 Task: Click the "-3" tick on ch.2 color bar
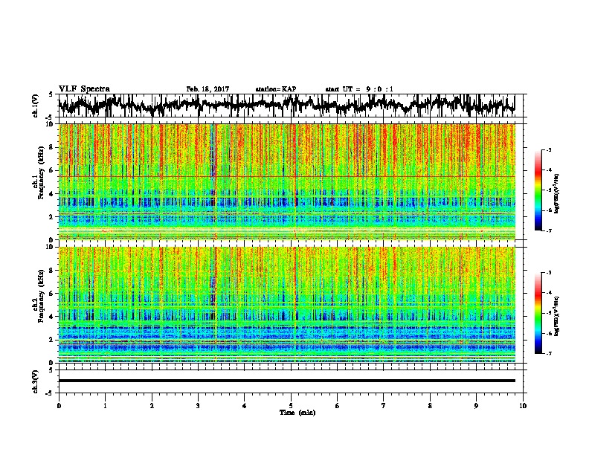tap(549, 273)
